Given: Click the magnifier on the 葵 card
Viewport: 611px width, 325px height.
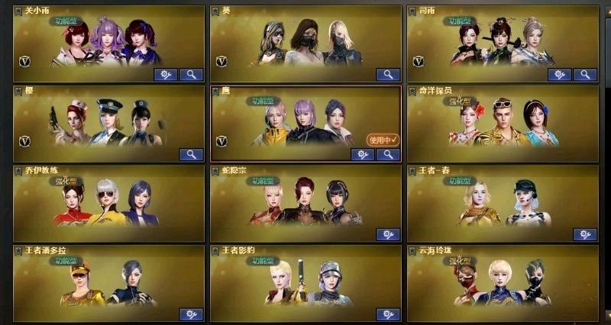Looking at the screenshot, I should [x=388, y=75].
